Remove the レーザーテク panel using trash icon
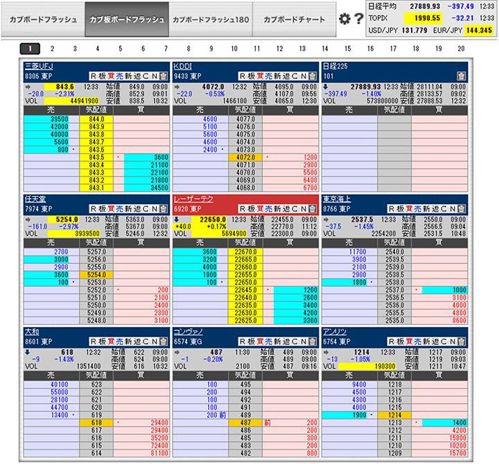The width and height of the screenshot is (499, 464). click(313, 208)
